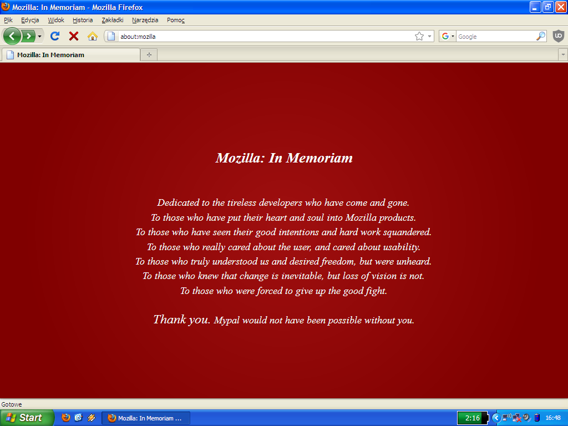The image size is (568, 426).
Task: Open wireless network connection tray icon
Action: (x=507, y=418)
